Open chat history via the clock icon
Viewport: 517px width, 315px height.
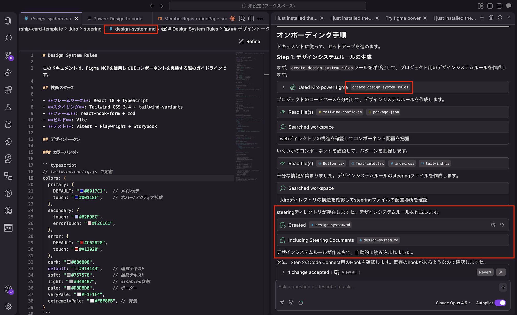click(500, 18)
